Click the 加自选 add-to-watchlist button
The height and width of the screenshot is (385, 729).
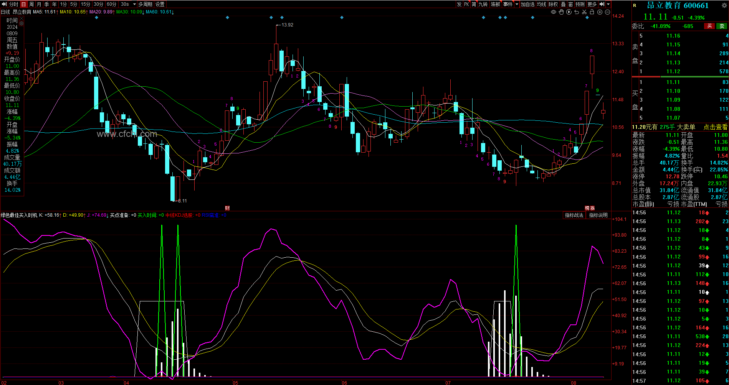click(527, 4)
